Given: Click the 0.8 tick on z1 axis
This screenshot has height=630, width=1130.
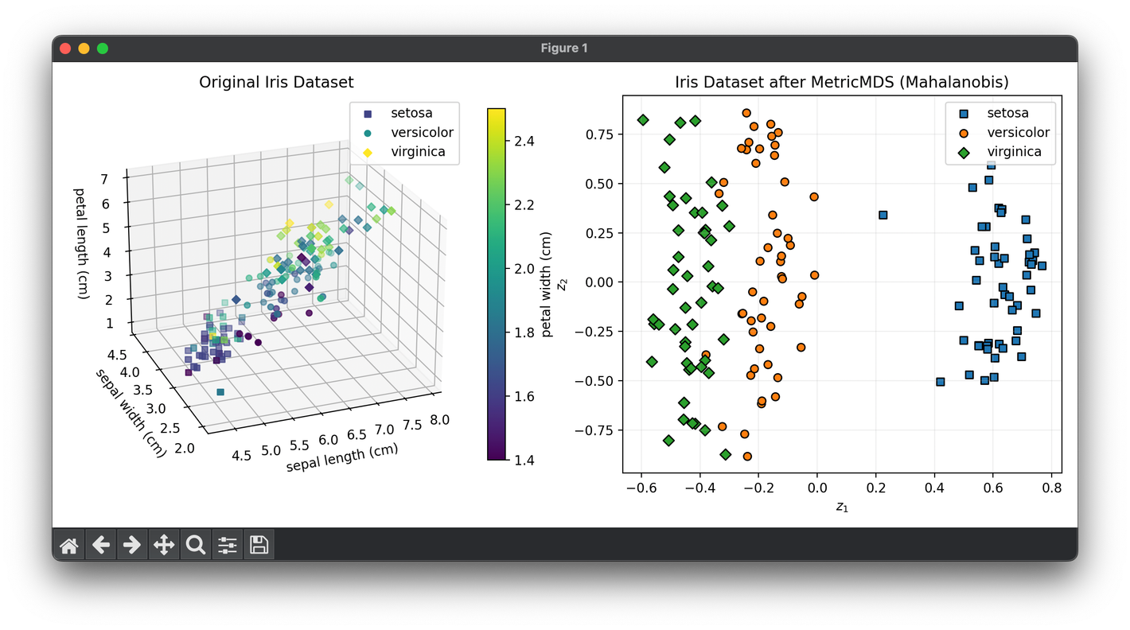Looking at the screenshot, I should (x=1052, y=488).
